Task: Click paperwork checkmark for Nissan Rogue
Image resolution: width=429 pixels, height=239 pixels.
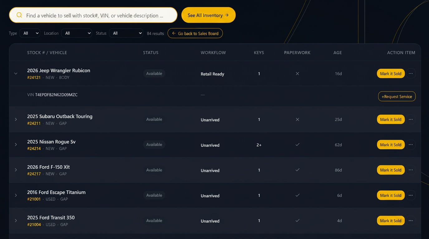Action: pos(297,145)
